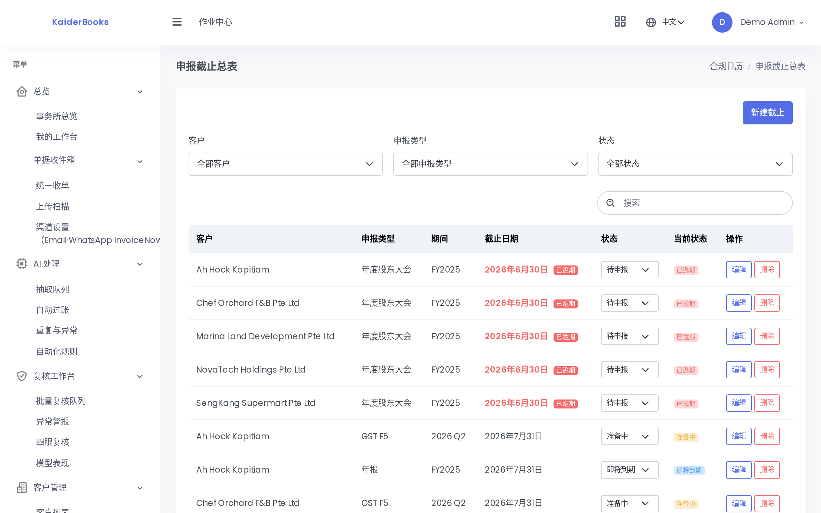Edit the Chef Orchard GST F5 row
821x513 pixels.
click(739, 503)
